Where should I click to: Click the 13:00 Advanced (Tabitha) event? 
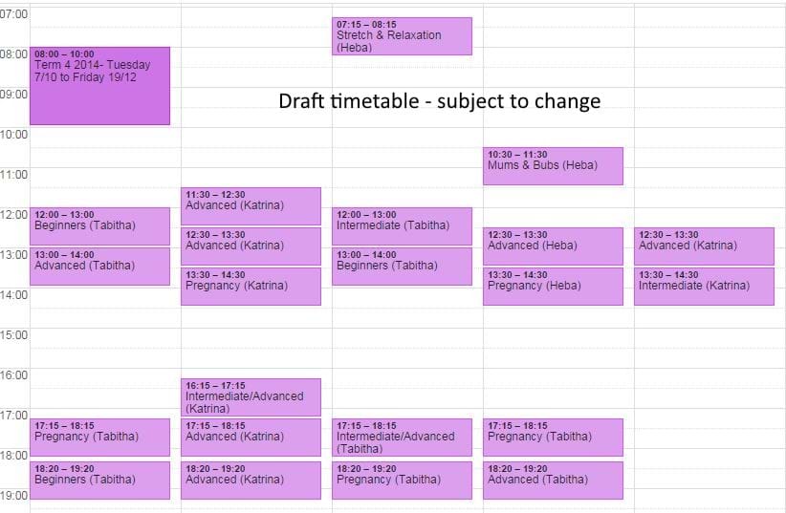point(99,267)
